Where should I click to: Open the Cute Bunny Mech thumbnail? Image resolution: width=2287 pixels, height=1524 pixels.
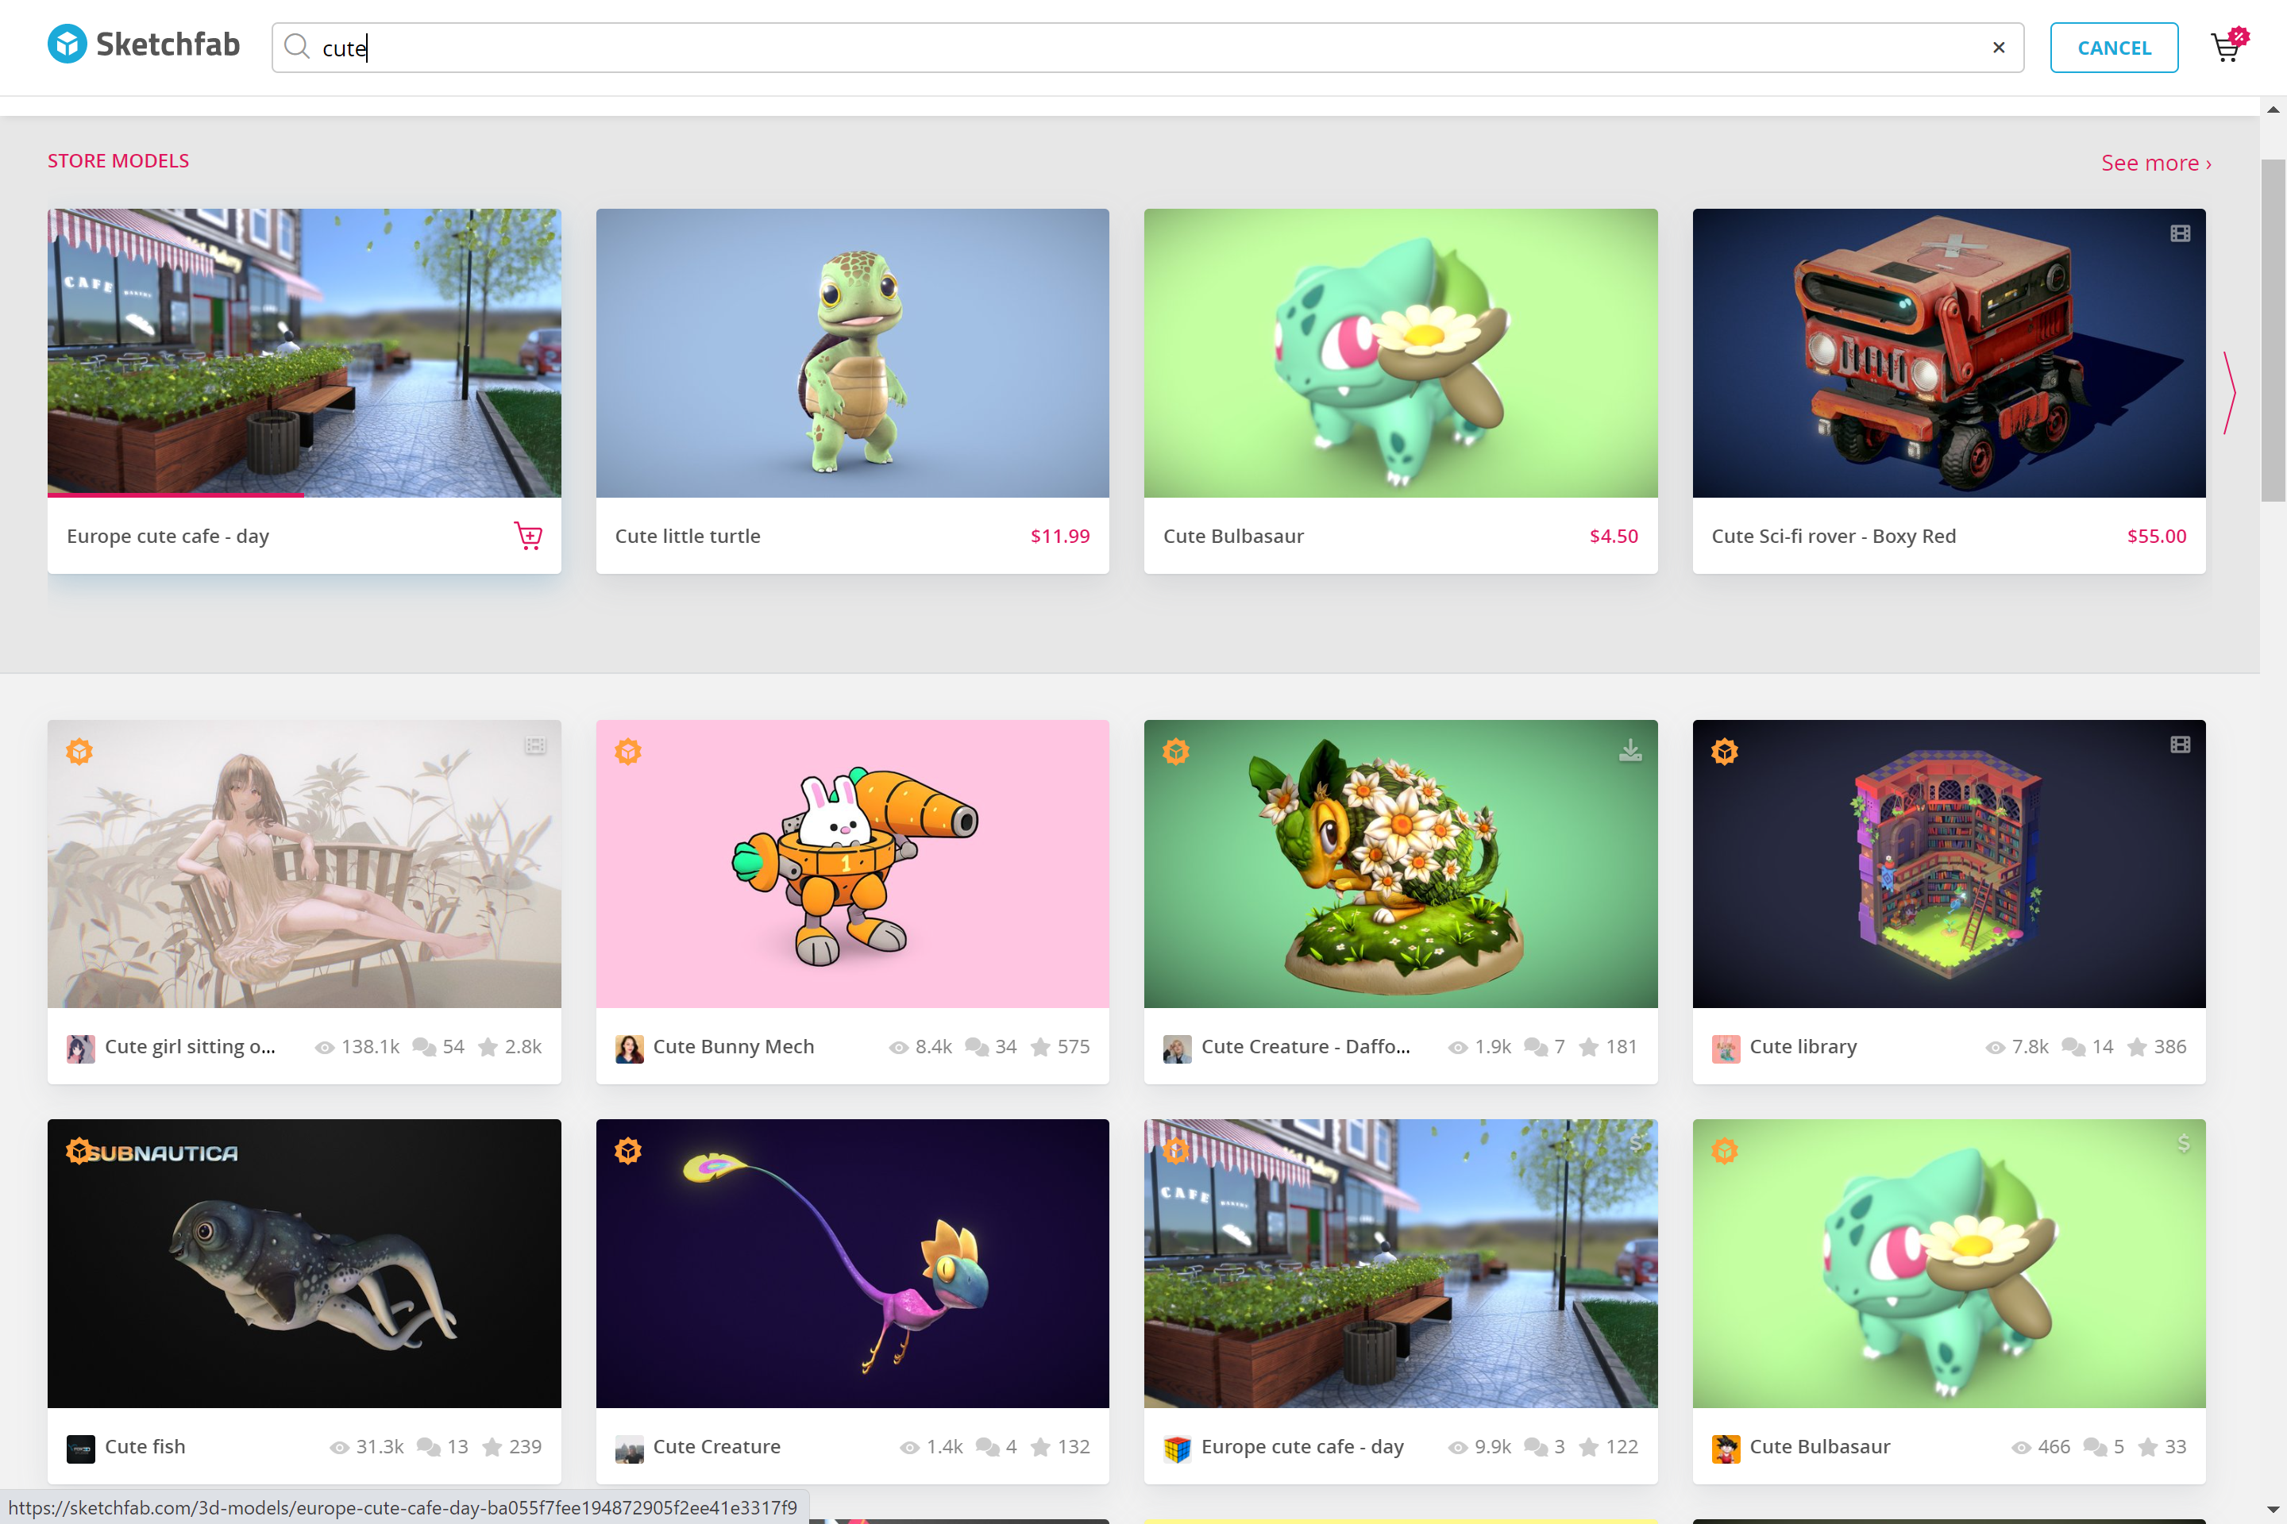point(852,863)
